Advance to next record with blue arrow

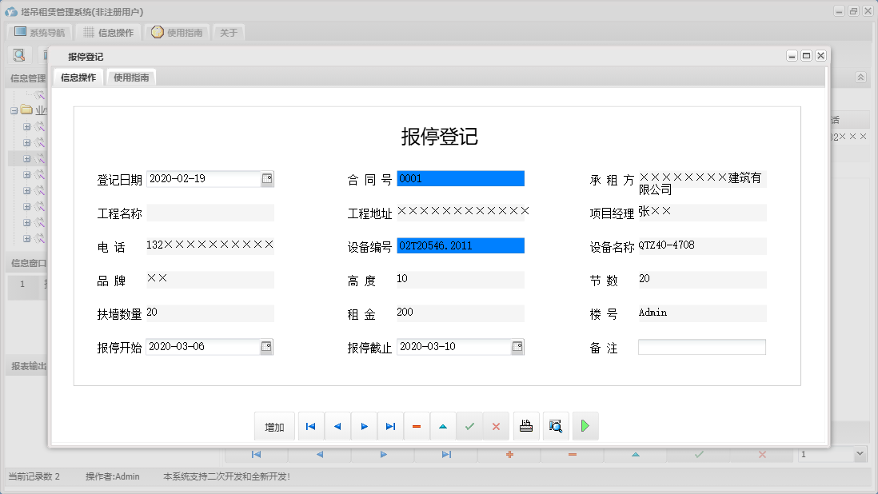364,426
